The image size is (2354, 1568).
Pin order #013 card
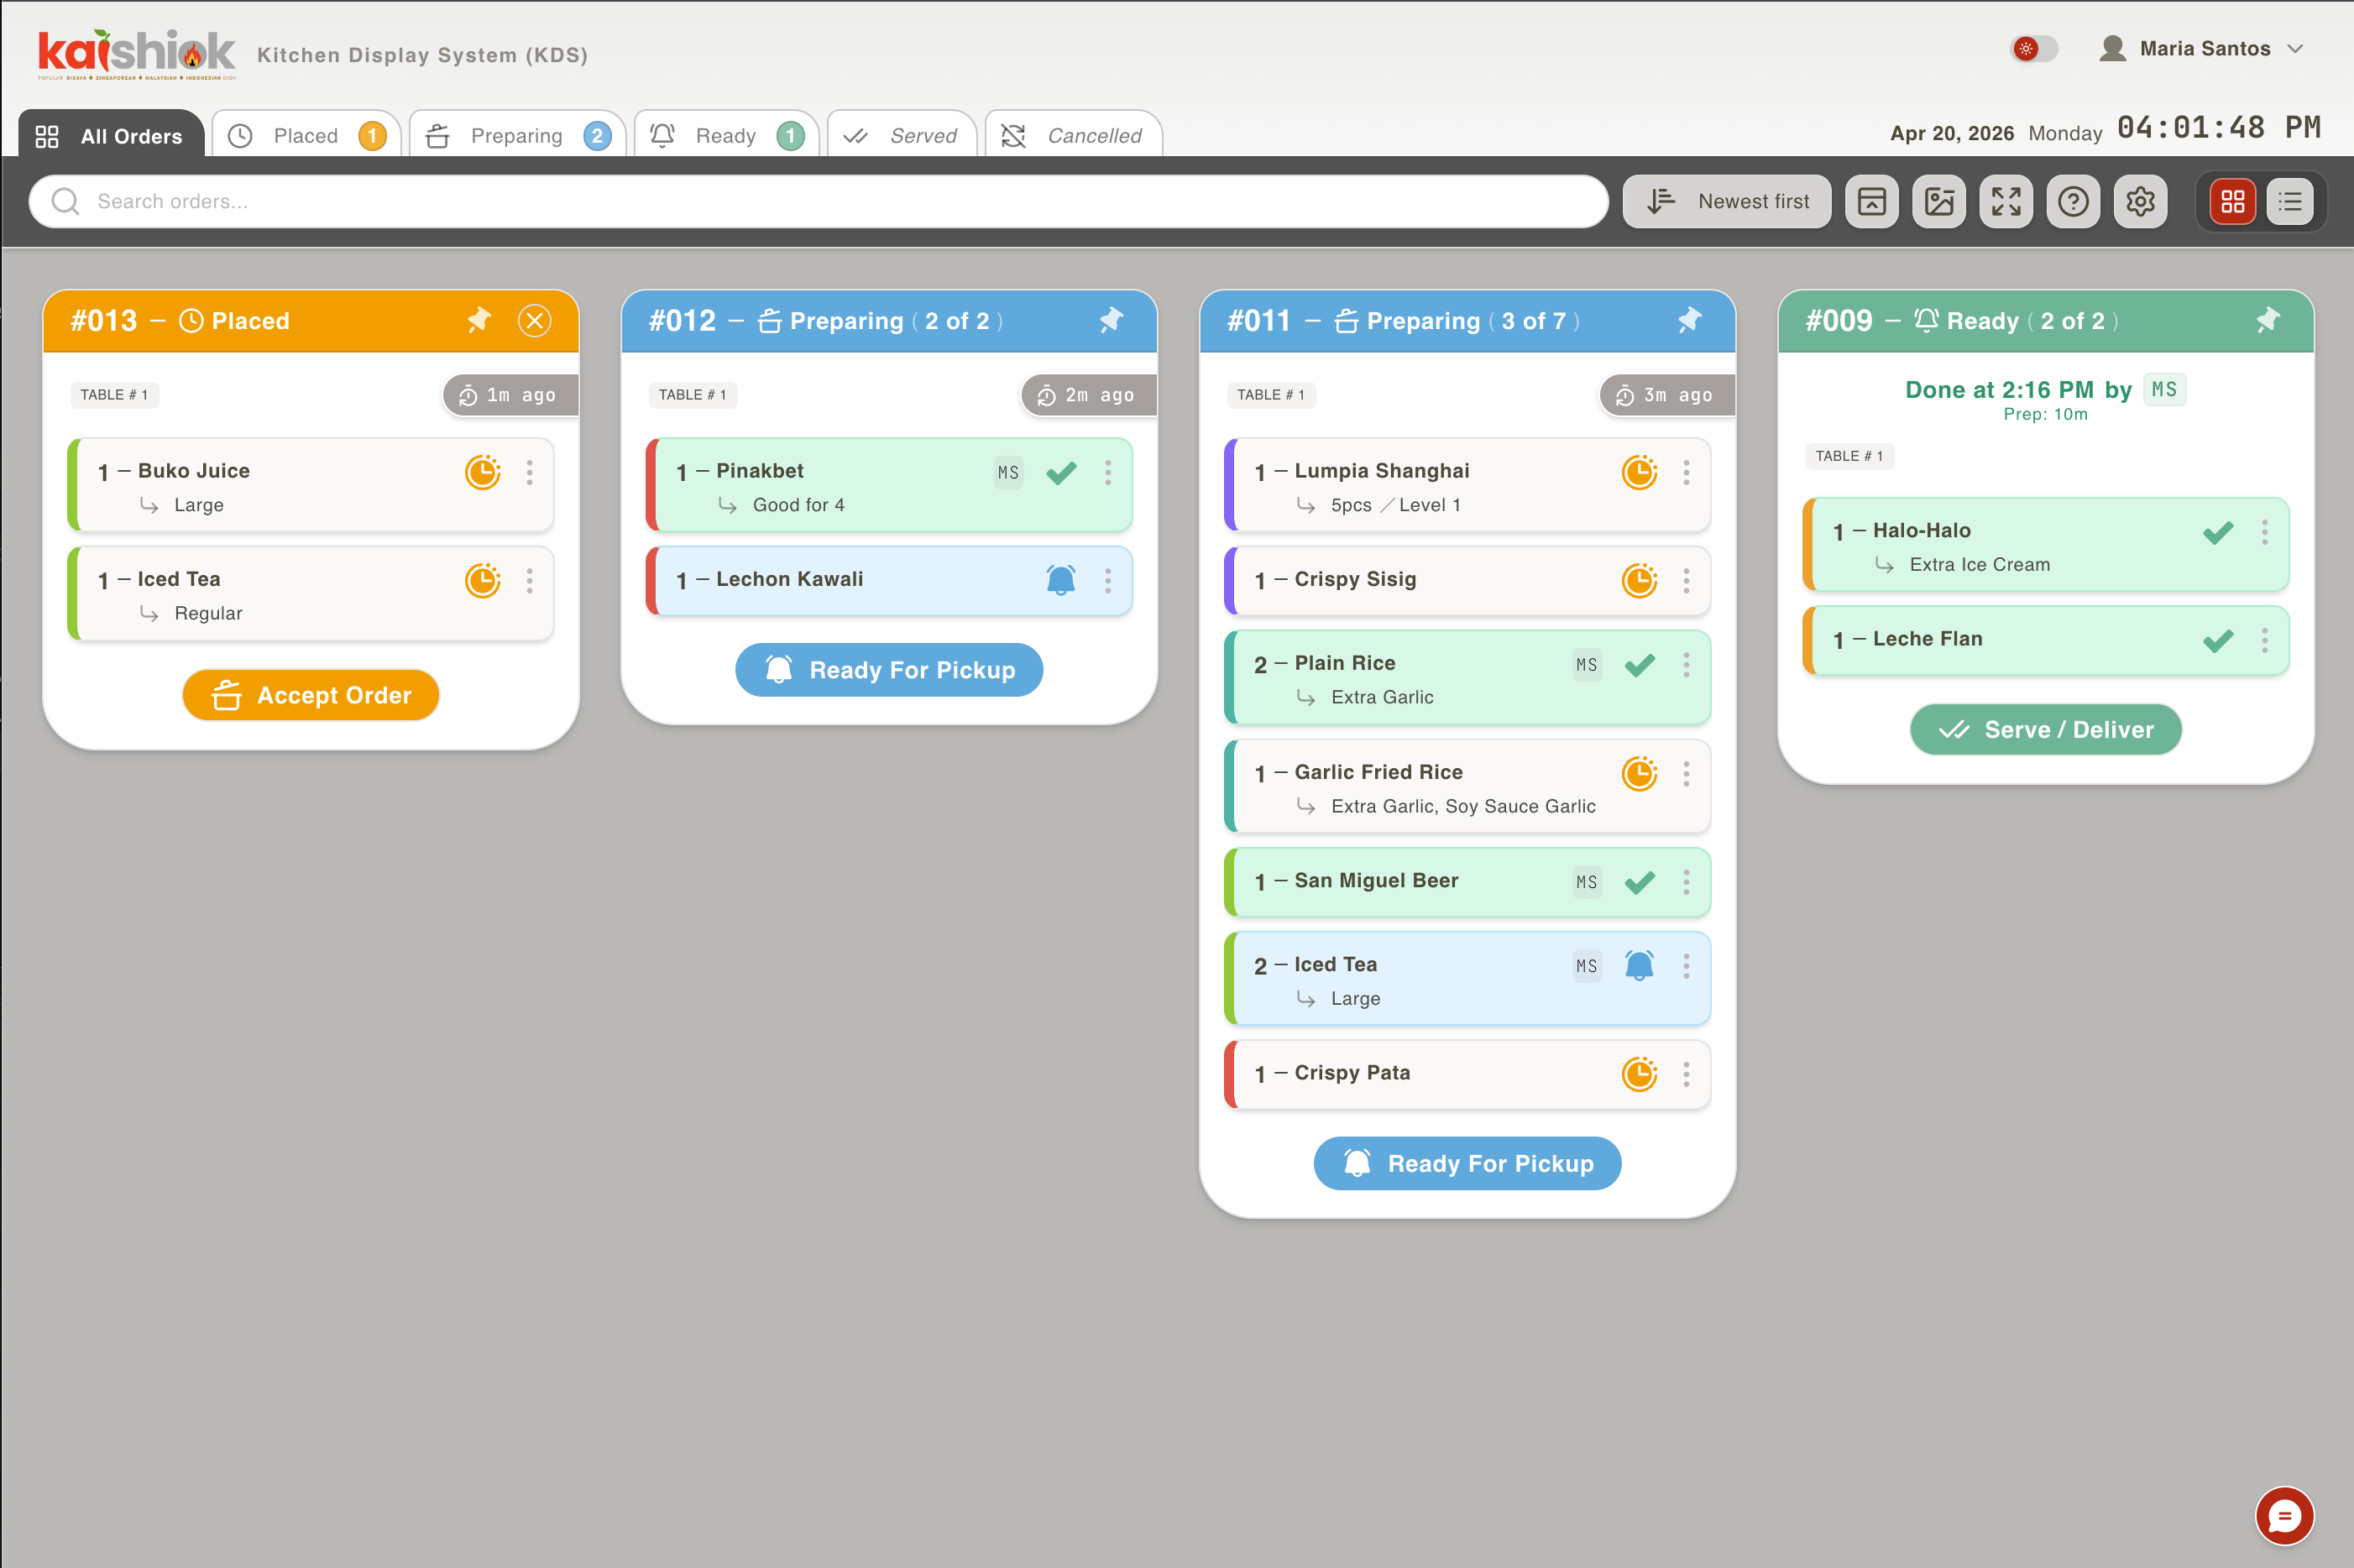pos(479,320)
